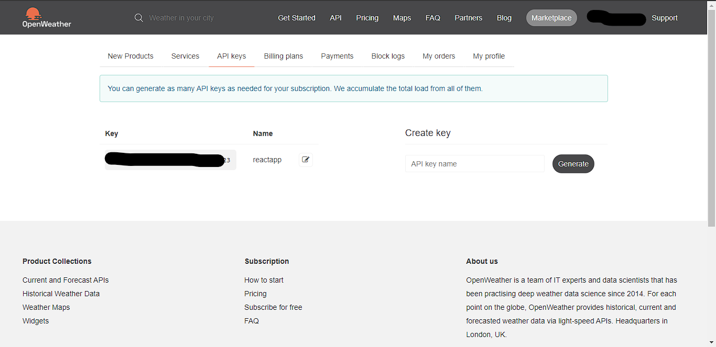Click the redacted account name menu
Screen dimensions: 716x347
tap(616, 18)
